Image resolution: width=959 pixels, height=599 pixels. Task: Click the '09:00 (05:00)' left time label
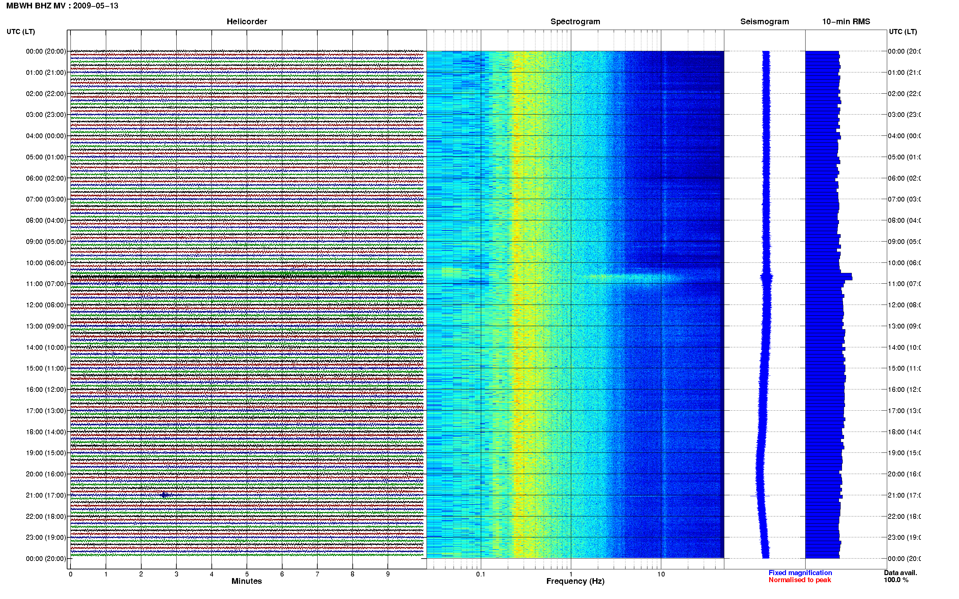(46, 242)
